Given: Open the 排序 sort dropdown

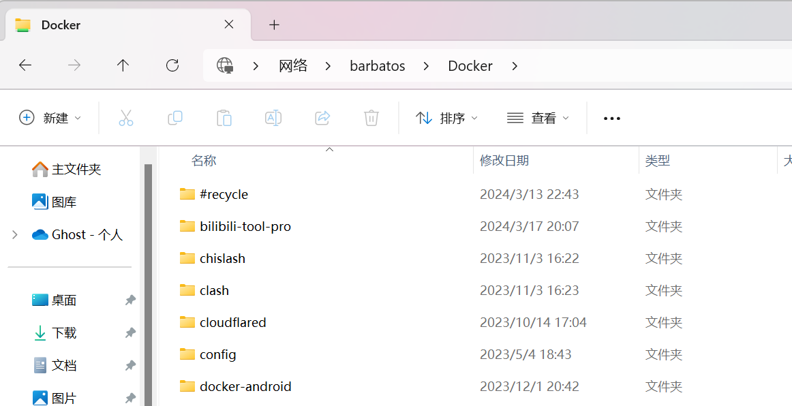Looking at the screenshot, I should coord(446,118).
